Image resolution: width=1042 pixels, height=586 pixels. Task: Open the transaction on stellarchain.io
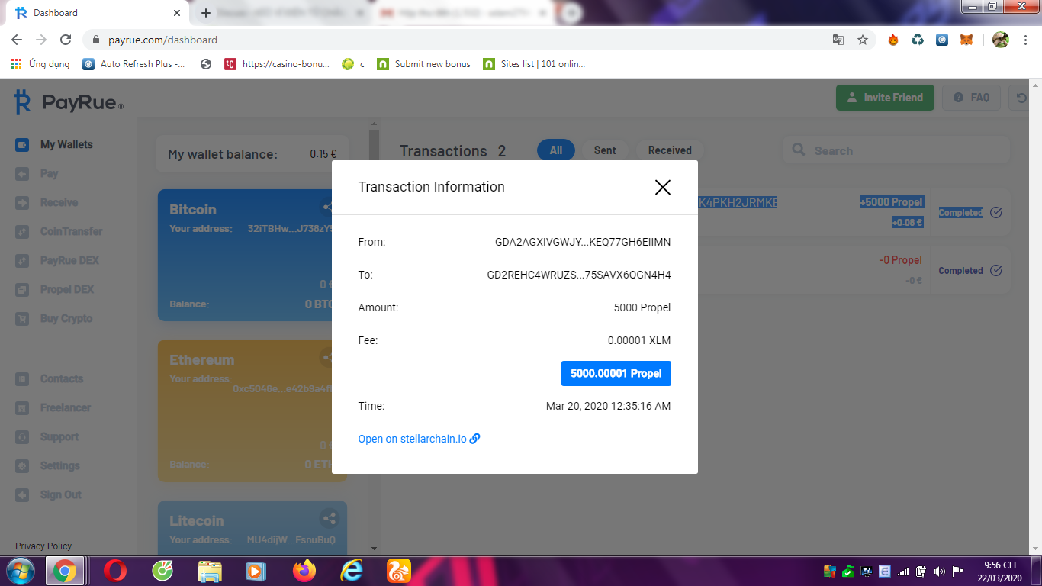(419, 439)
